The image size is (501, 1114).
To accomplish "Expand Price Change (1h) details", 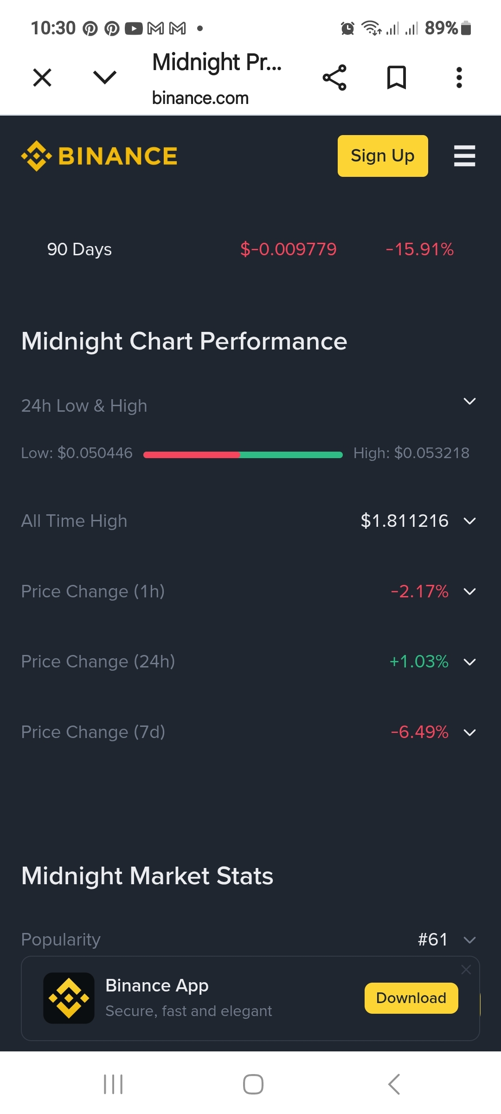I will click(x=469, y=592).
